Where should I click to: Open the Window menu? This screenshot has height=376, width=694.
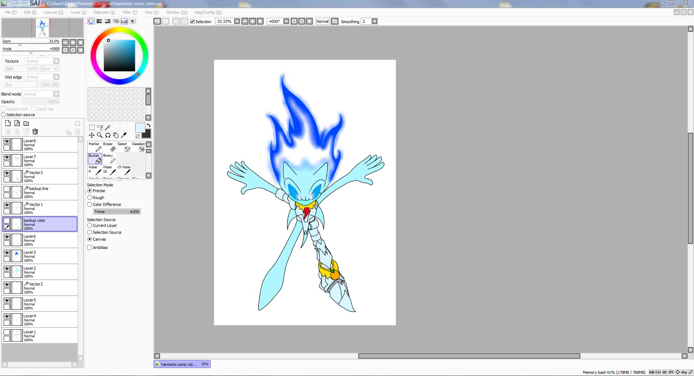click(x=177, y=12)
